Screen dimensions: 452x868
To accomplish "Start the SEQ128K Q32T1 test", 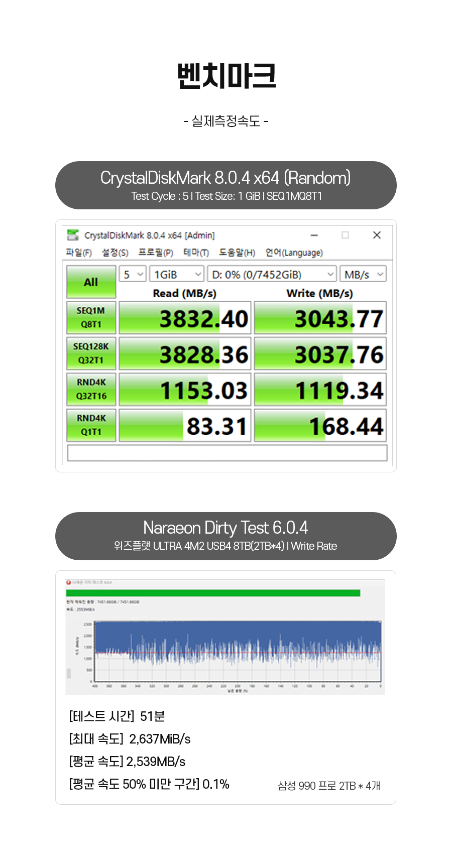I will pos(91,353).
